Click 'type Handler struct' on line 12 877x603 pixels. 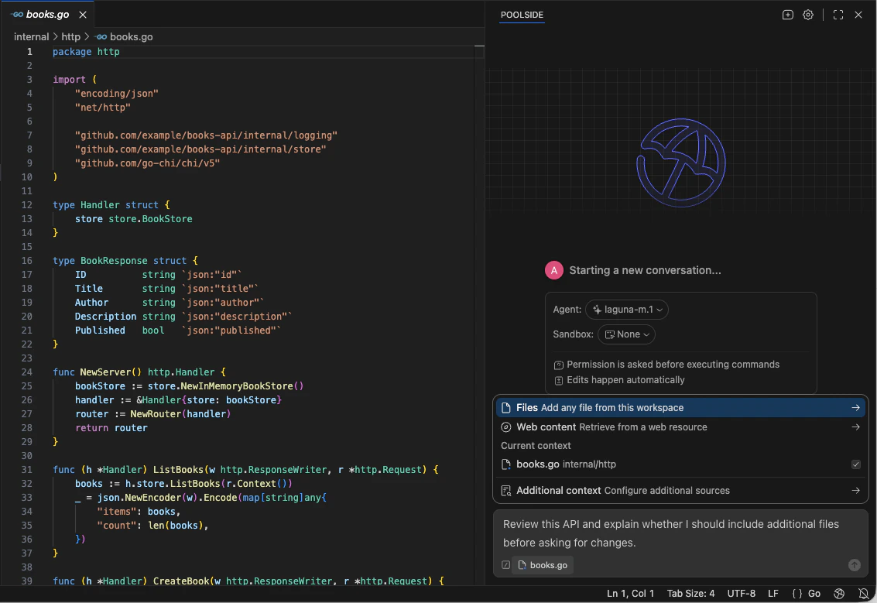point(105,204)
